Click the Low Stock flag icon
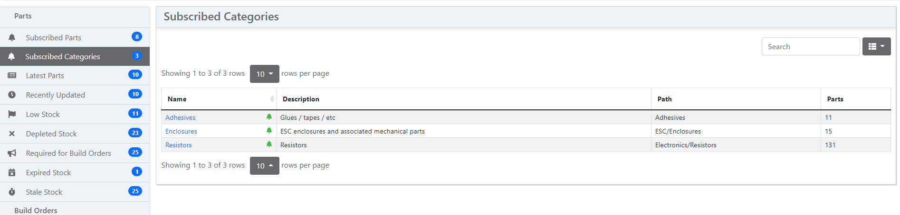The height and width of the screenshot is (215, 900). pos(12,114)
